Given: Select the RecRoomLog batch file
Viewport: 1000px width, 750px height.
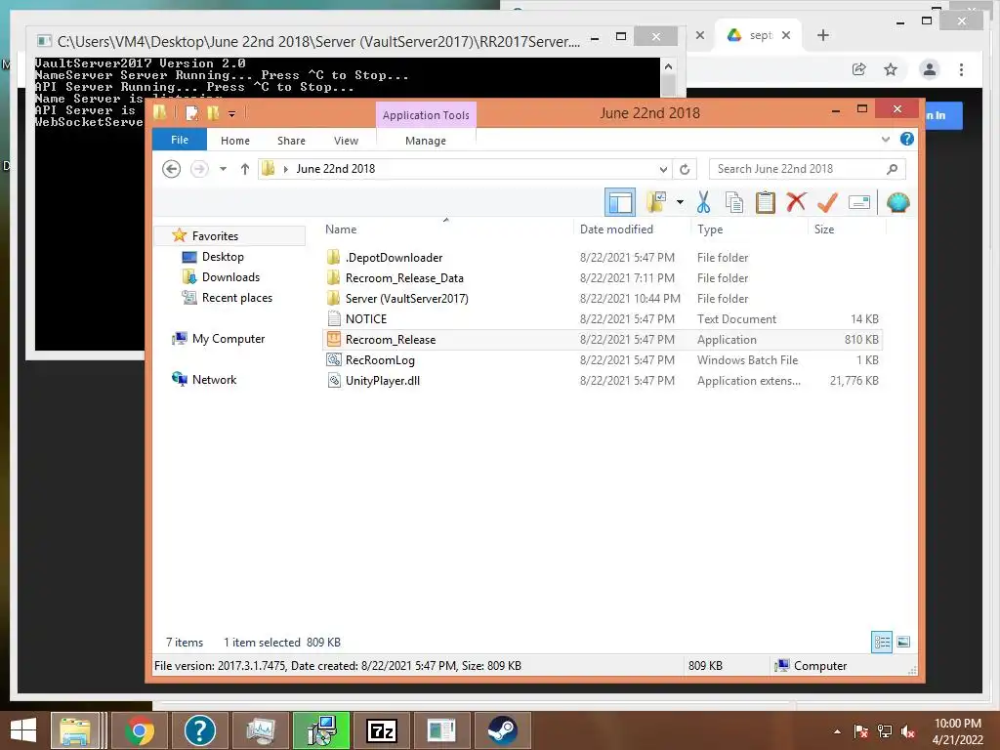Looking at the screenshot, I should tap(380, 359).
